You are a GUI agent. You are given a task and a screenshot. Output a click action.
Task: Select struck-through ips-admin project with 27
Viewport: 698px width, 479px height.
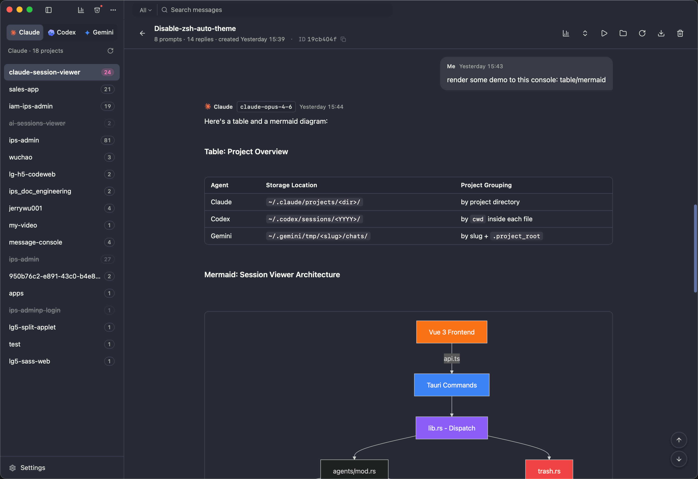tap(62, 259)
